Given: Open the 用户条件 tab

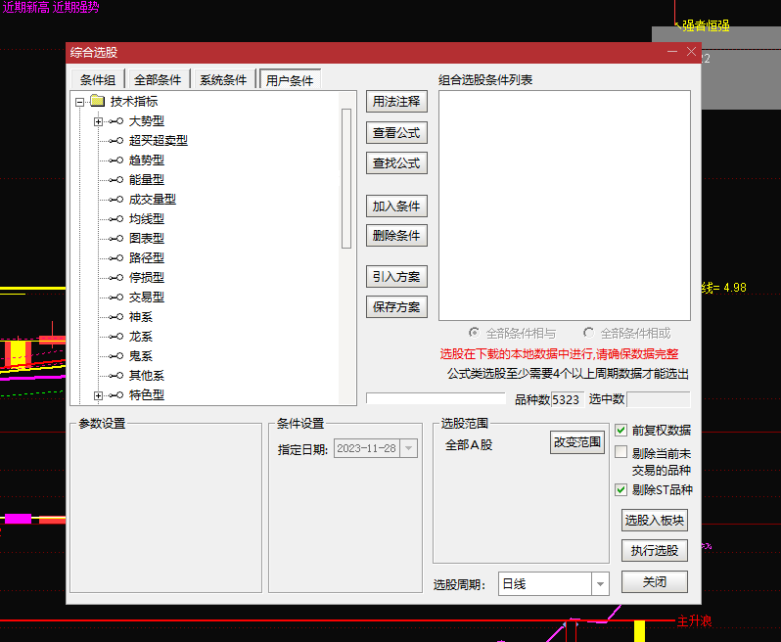Looking at the screenshot, I should (x=290, y=79).
